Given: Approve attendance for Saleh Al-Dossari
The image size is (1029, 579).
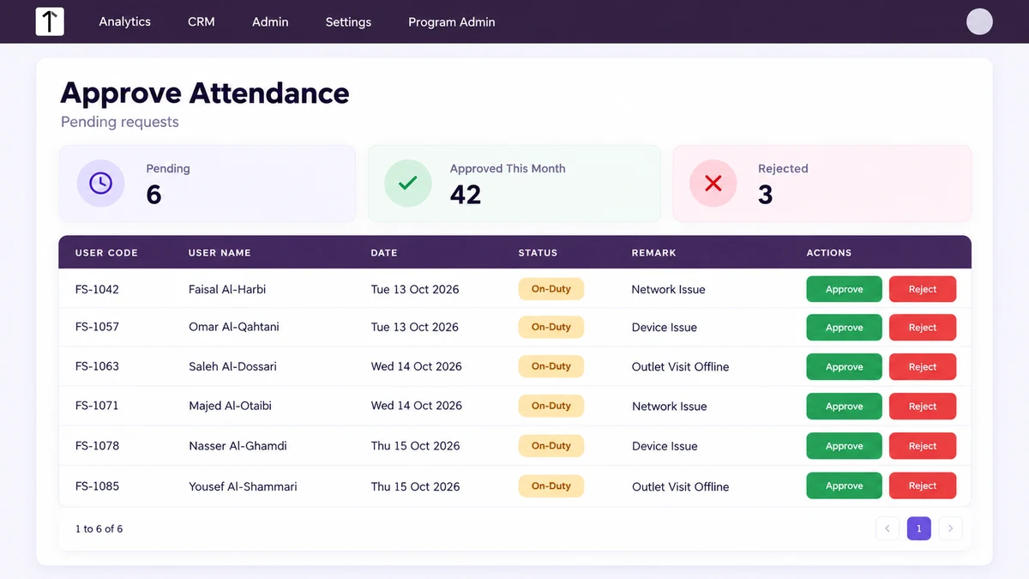Looking at the screenshot, I should (844, 366).
